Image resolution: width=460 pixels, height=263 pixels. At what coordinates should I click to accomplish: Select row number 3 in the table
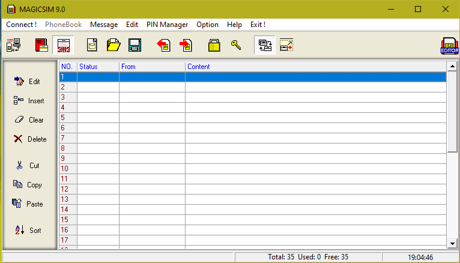pyautogui.click(x=253, y=97)
